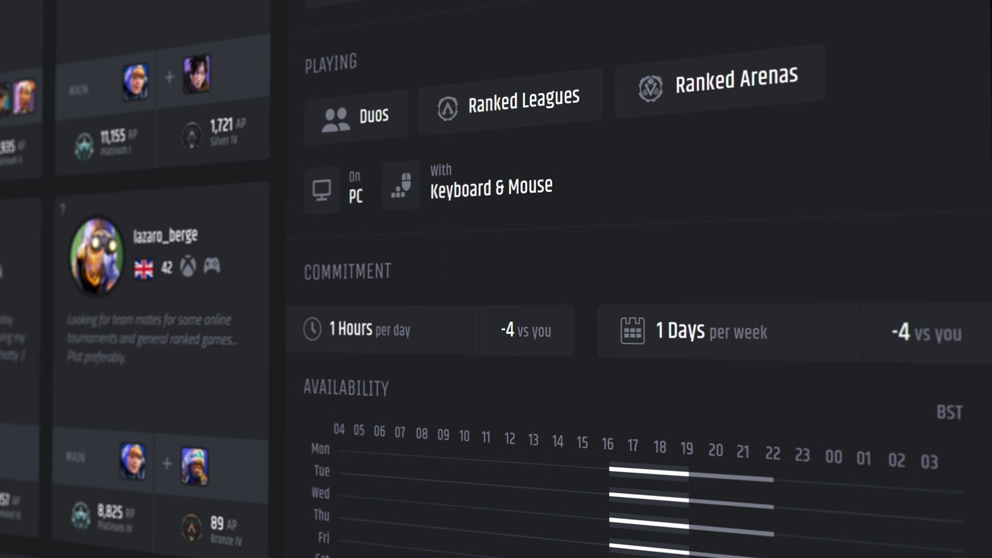Viewport: 992px width, 558px height.
Task: Click Wednesday's availability bar
Action: [649, 497]
